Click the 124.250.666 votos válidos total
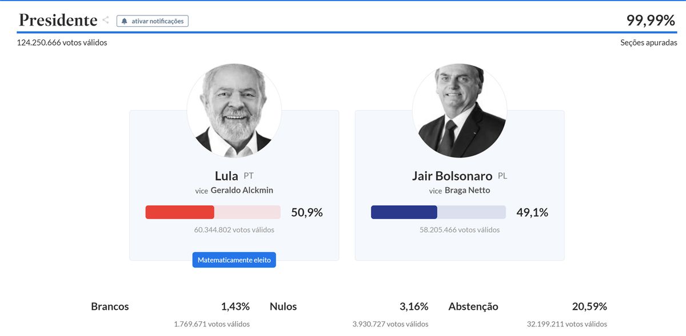Viewport: 686px width, 336px height. point(61,42)
